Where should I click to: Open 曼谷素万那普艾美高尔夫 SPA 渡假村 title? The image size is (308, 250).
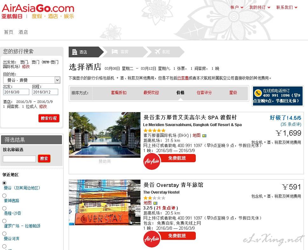point(190,118)
